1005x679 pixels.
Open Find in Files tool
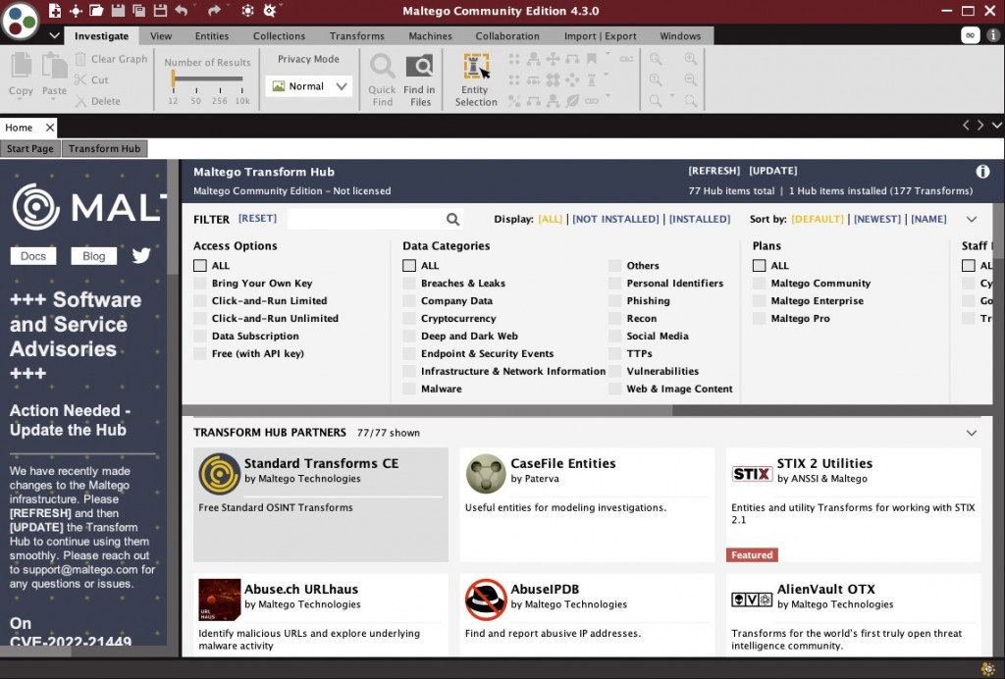(420, 79)
